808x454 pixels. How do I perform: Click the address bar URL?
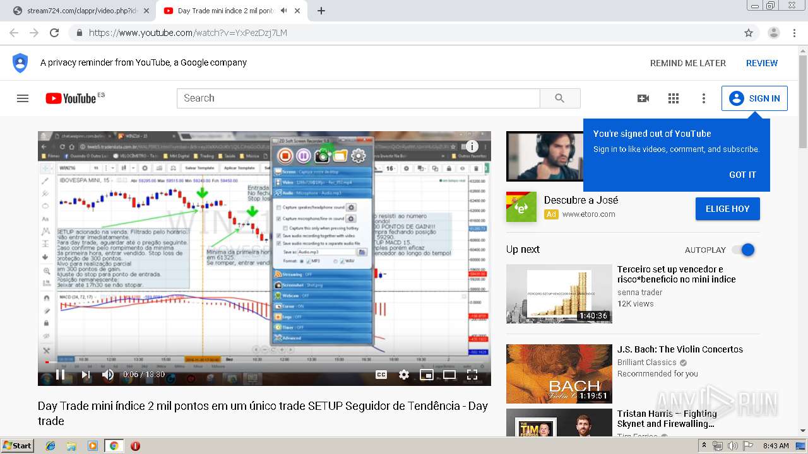(188, 33)
